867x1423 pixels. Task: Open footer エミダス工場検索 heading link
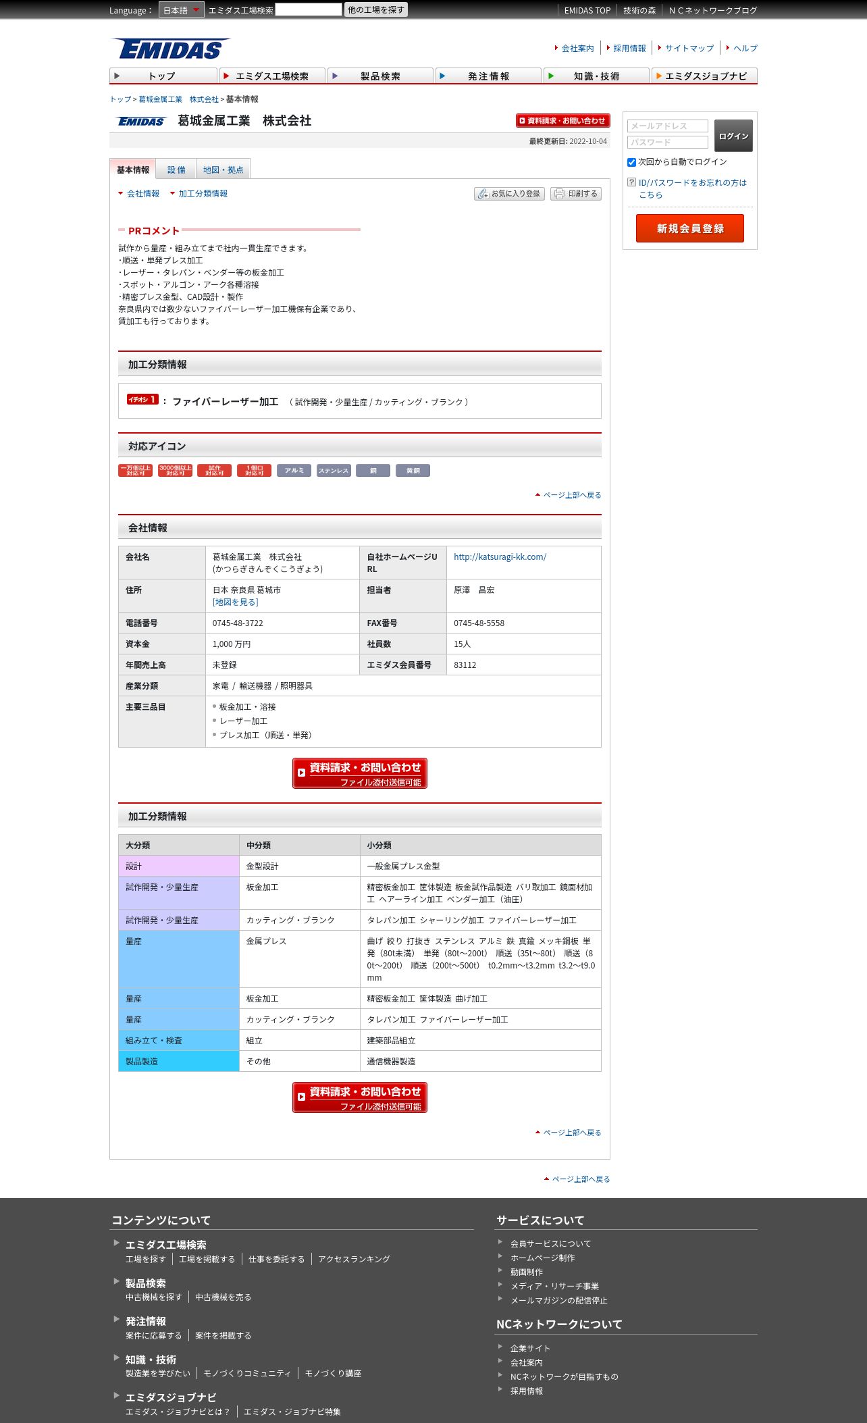(x=166, y=1245)
